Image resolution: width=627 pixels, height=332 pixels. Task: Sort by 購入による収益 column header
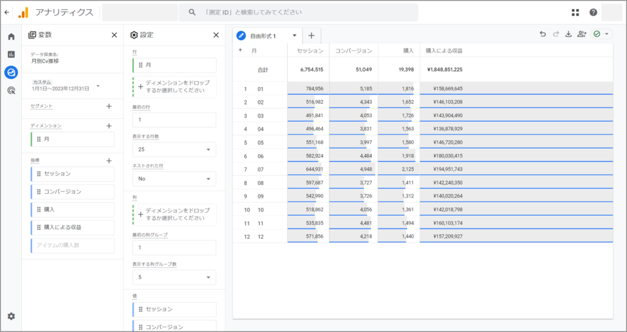(x=444, y=51)
